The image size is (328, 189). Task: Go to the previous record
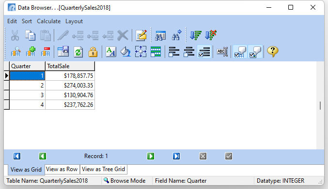coord(43,156)
